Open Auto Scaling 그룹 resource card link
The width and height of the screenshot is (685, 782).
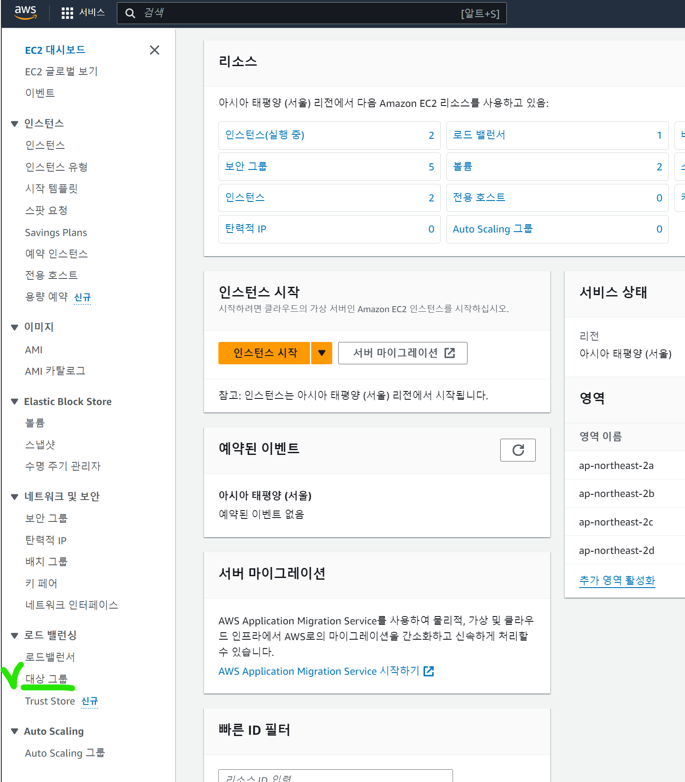pos(492,229)
